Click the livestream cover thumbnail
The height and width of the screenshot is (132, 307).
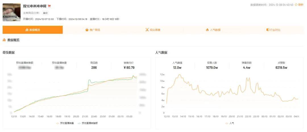click(x=12, y=12)
